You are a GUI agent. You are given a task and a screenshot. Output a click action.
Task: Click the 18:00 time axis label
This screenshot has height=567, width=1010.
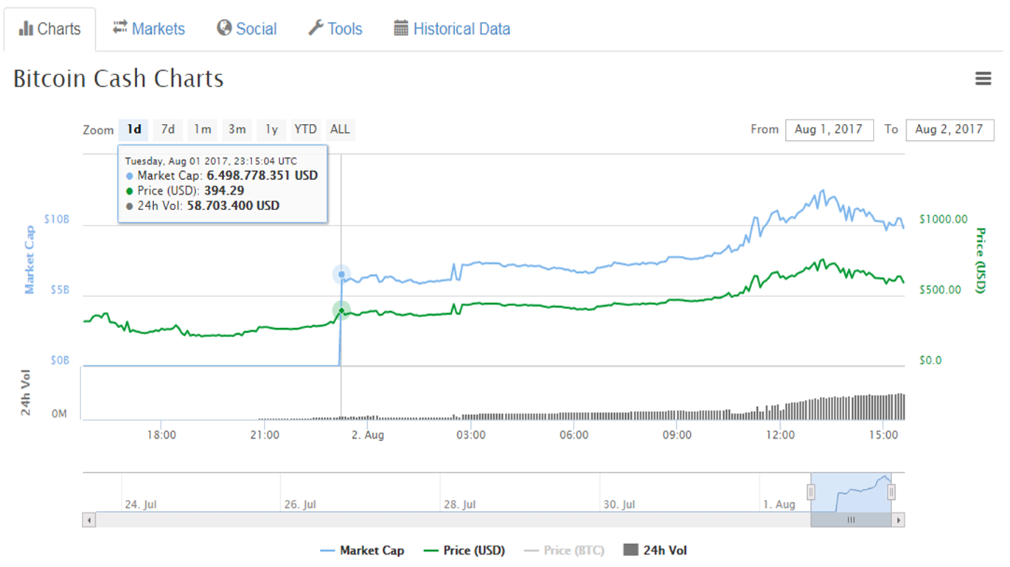pyautogui.click(x=161, y=435)
